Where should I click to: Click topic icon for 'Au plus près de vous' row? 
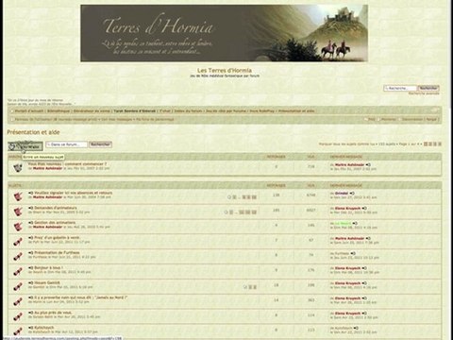click(x=18, y=316)
